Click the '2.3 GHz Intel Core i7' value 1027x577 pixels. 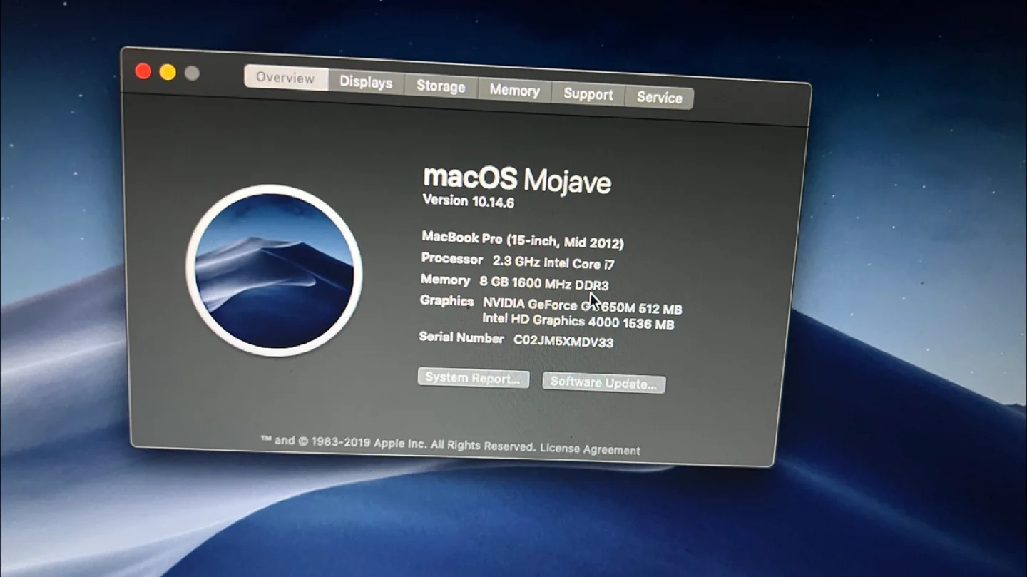(x=553, y=262)
